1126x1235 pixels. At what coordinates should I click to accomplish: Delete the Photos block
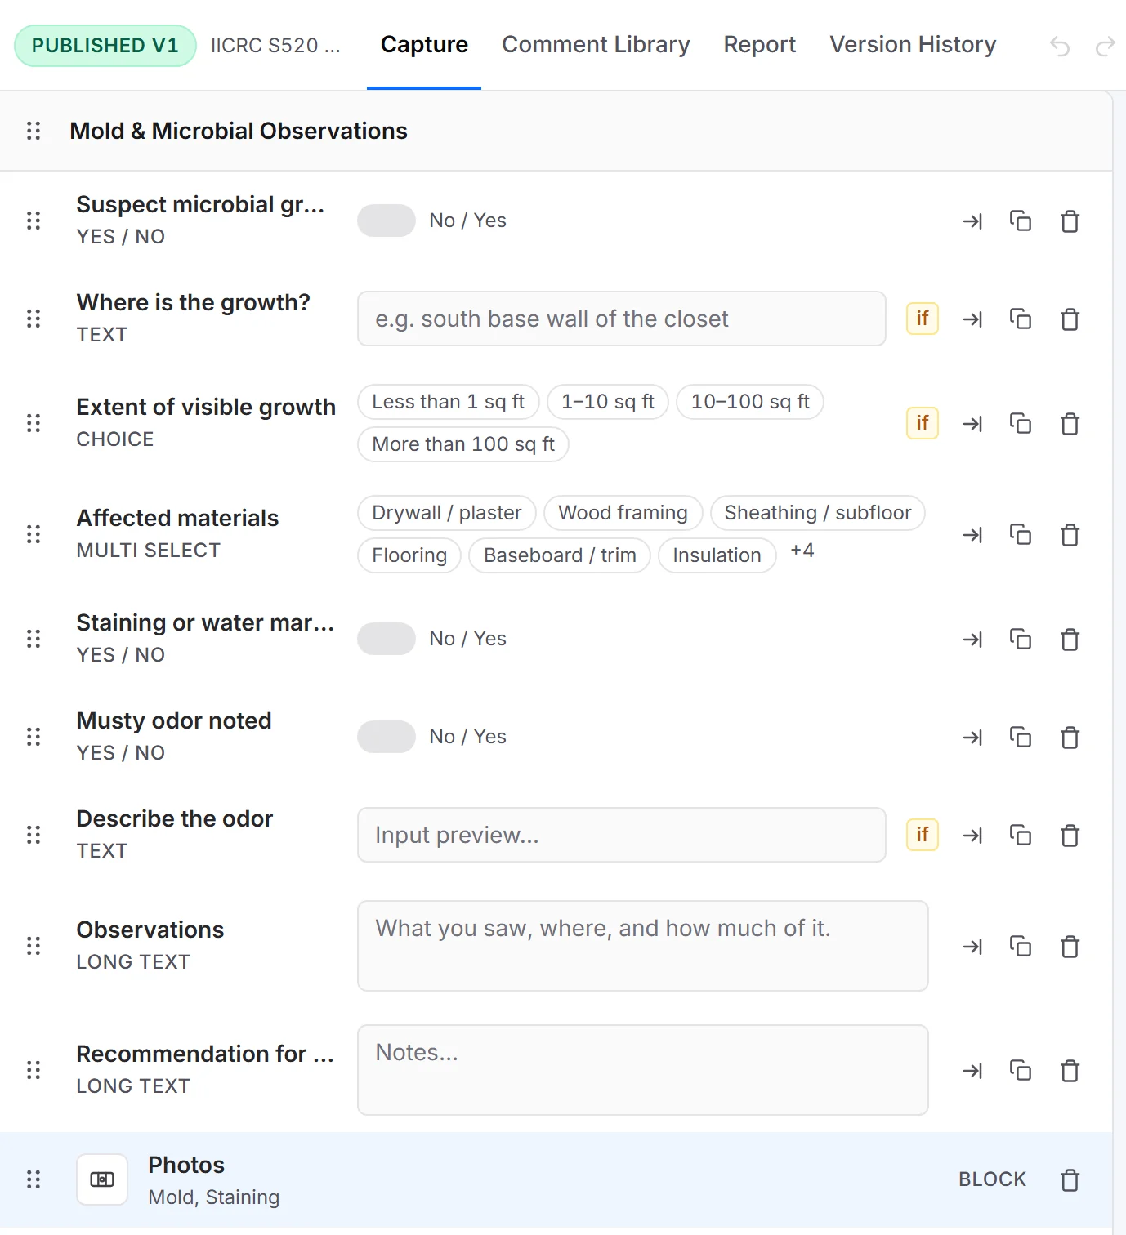tap(1070, 1179)
